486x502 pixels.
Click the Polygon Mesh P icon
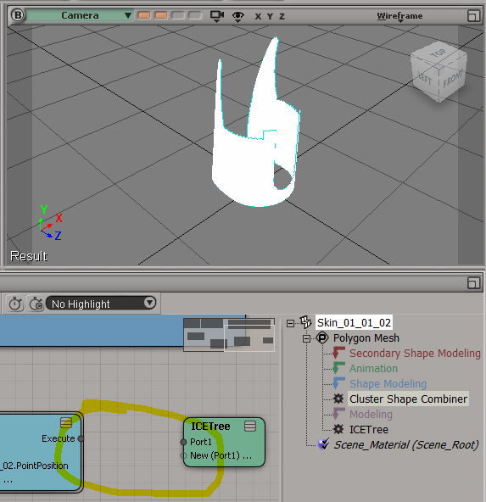click(322, 337)
